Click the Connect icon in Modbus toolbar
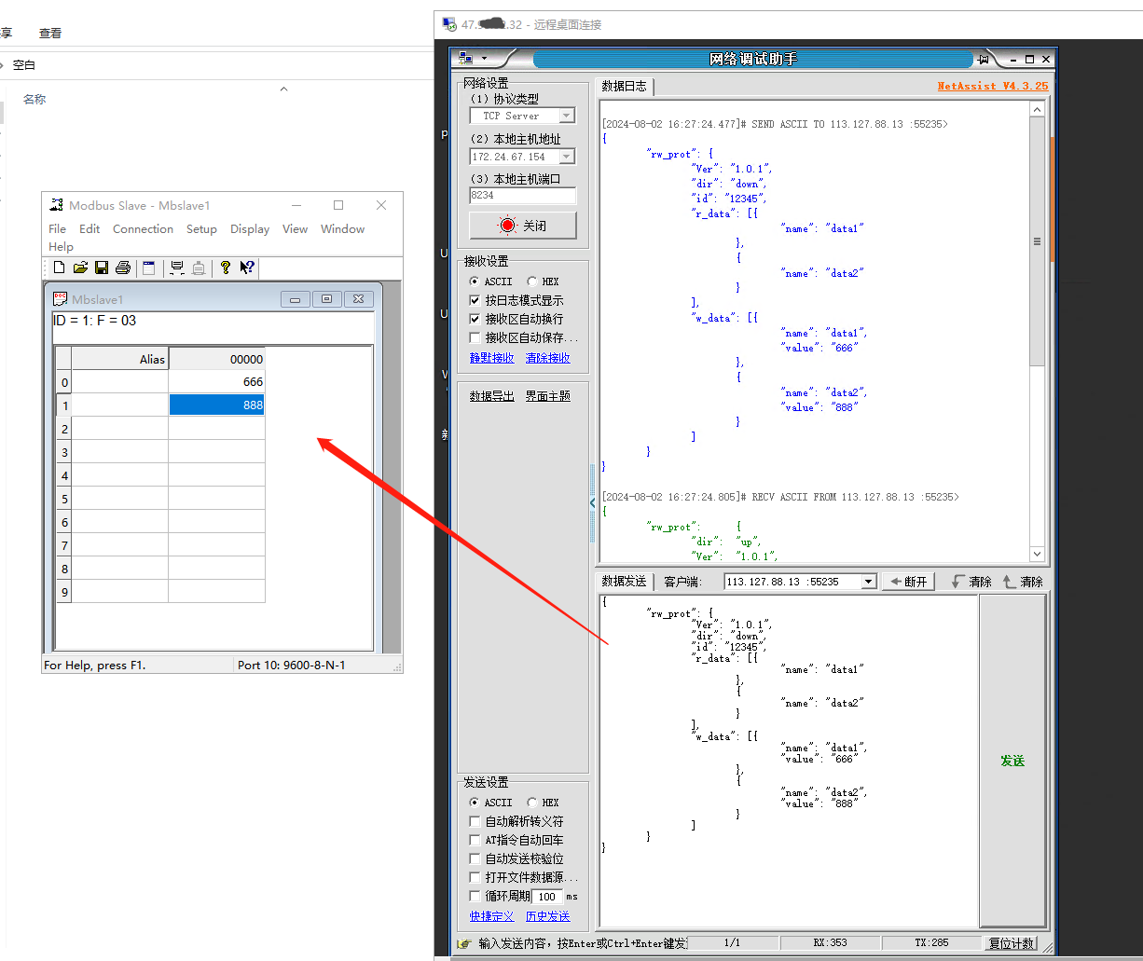 (x=177, y=268)
